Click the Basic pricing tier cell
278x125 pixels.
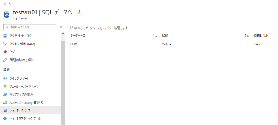[257, 44]
